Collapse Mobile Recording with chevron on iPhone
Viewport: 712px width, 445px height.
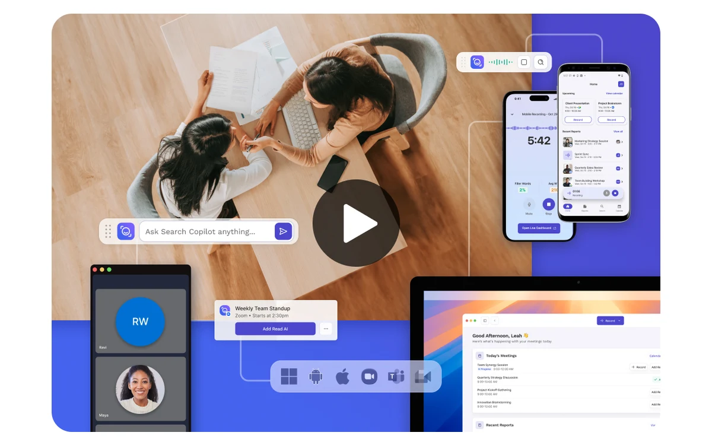513,114
